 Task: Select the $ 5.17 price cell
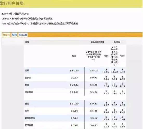94,118
